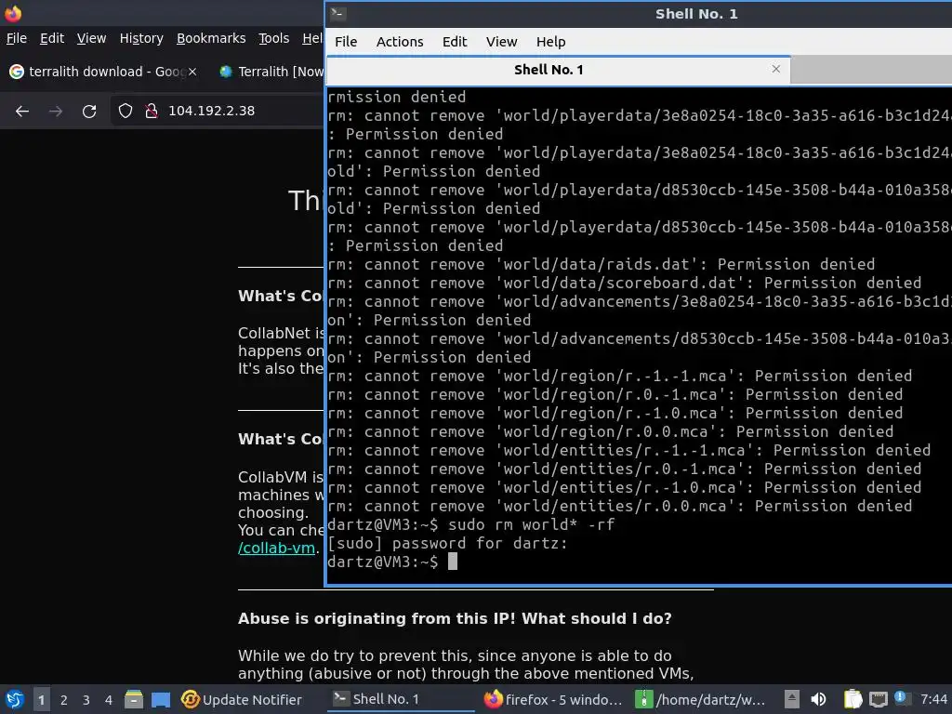Open the terminal Actions menu
952x714 pixels.
coord(400,42)
